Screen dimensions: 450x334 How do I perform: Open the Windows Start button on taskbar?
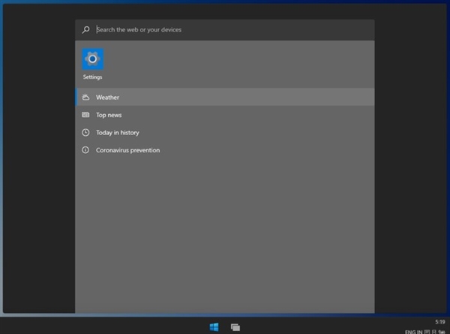214,327
